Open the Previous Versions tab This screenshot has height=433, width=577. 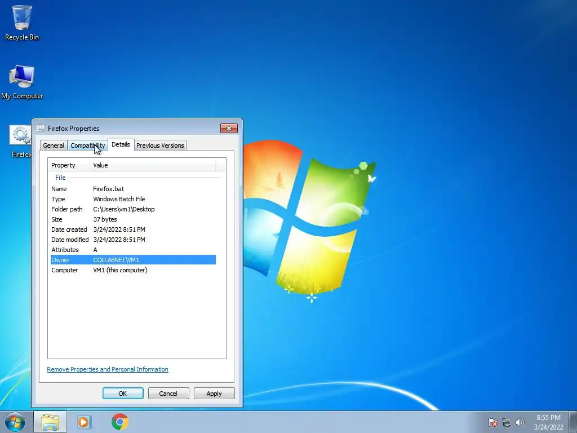click(x=160, y=145)
